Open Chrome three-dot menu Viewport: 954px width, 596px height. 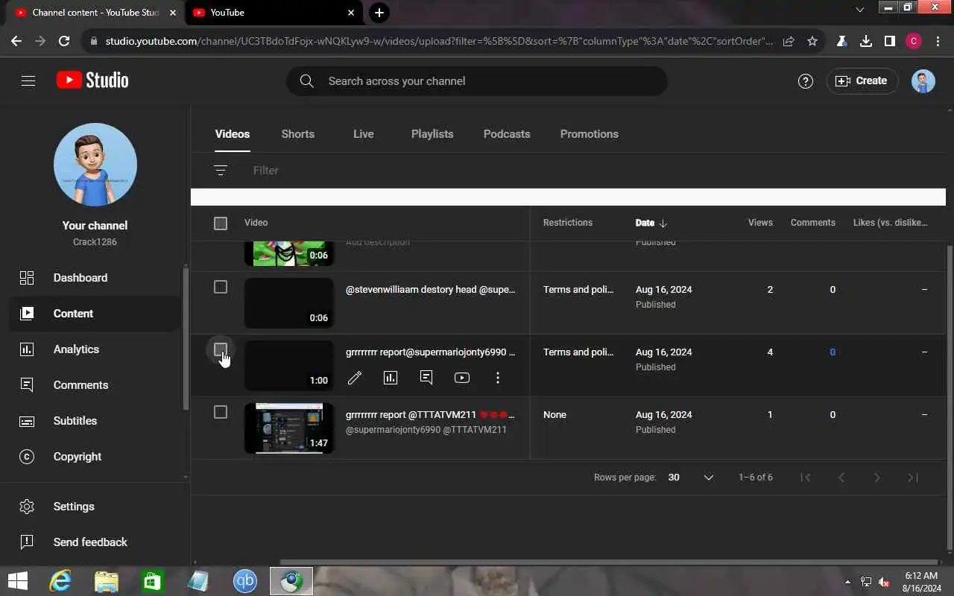pos(938,42)
